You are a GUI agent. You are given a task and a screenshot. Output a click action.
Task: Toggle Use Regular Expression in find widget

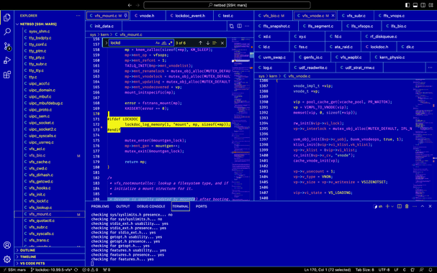(x=171, y=43)
